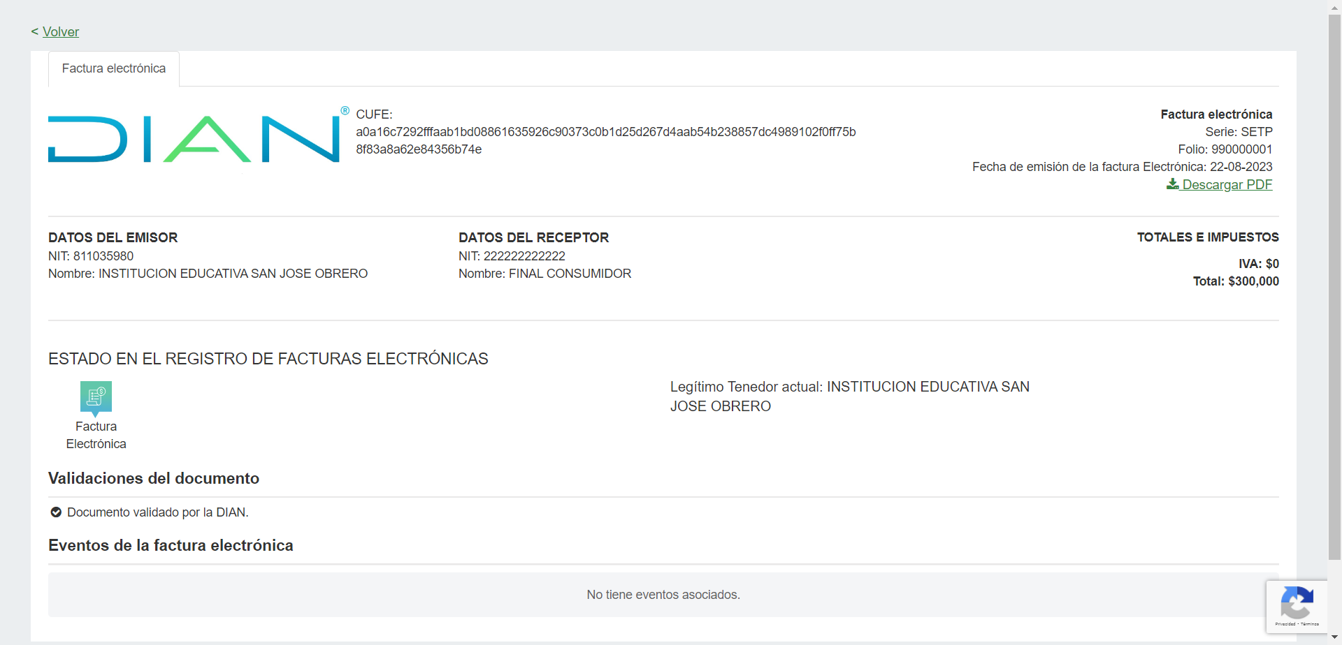Open the Descargar PDF link
Screen dimensions: 1342x645
coord(1227,185)
